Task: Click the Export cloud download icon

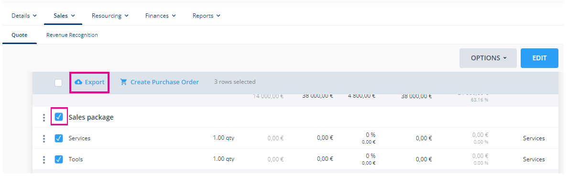Action: click(x=78, y=82)
